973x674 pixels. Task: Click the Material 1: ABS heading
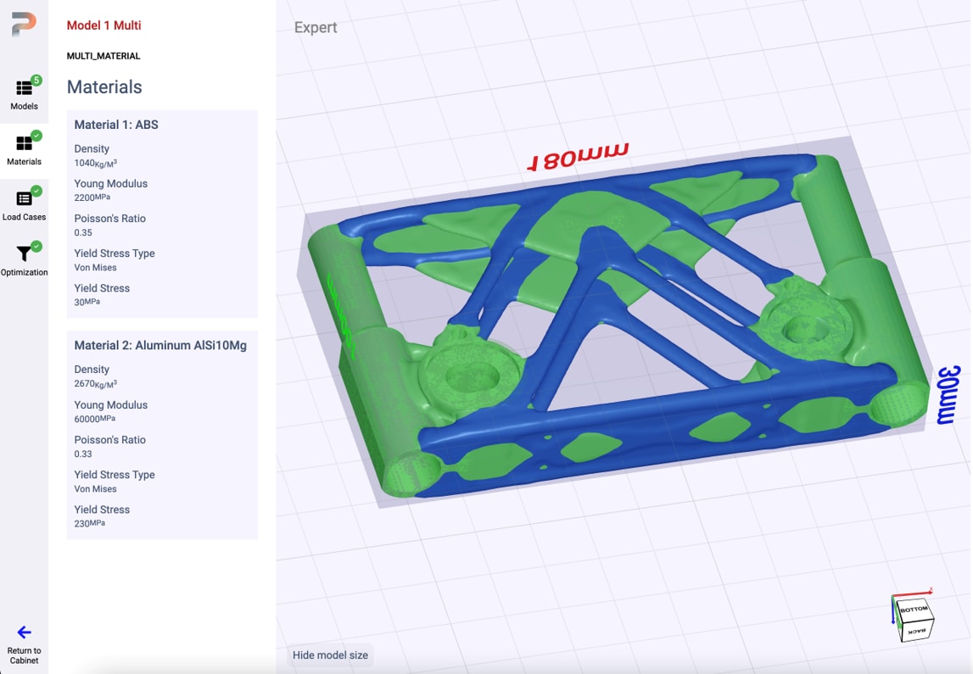116,125
